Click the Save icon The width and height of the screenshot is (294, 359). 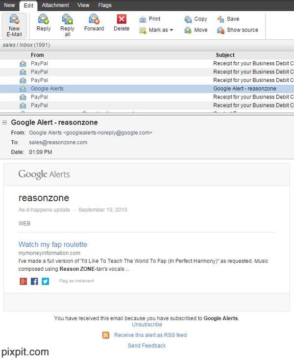[221, 19]
